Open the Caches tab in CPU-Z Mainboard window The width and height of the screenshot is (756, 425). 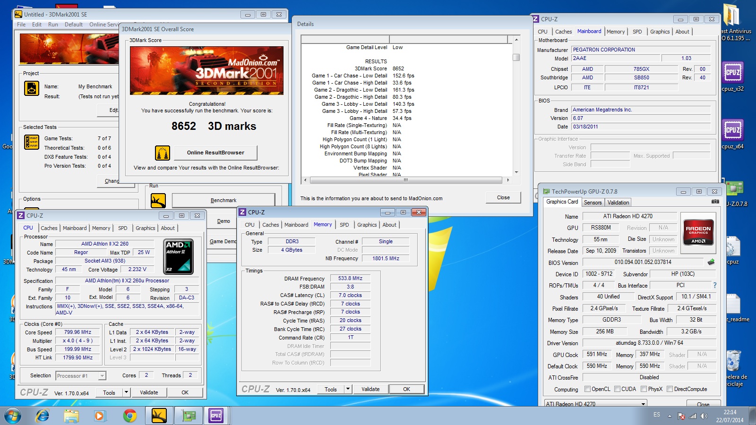pos(563,32)
